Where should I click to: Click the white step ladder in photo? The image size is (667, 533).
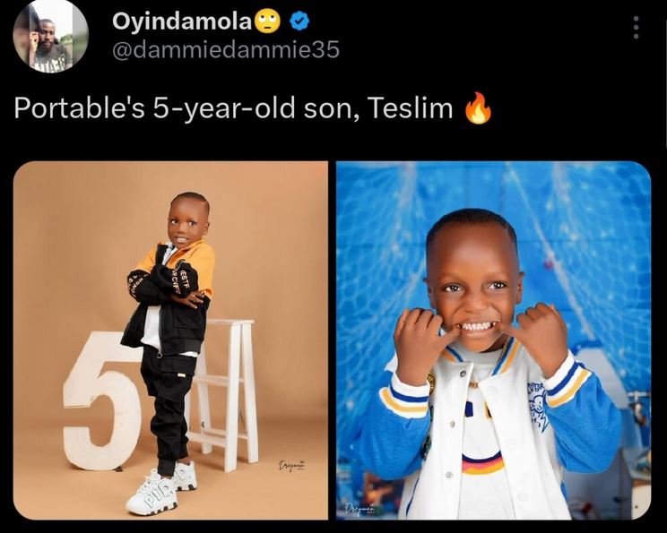click(x=225, y=393)
